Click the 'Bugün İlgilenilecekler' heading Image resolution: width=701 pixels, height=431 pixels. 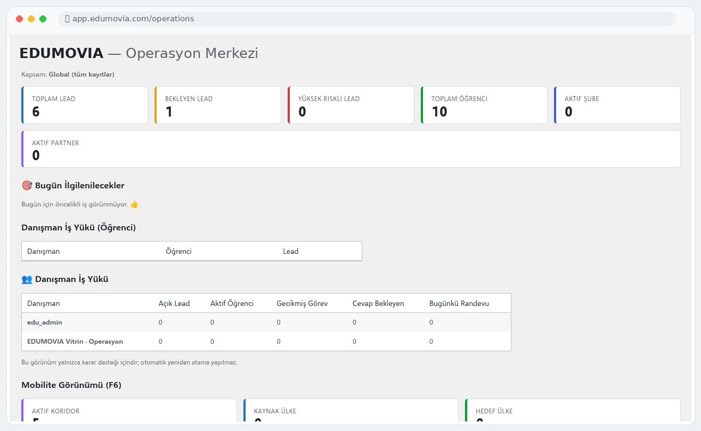click(80, 186)
